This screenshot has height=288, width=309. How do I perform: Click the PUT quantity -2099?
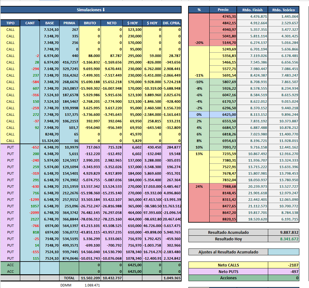coord(30,213)
